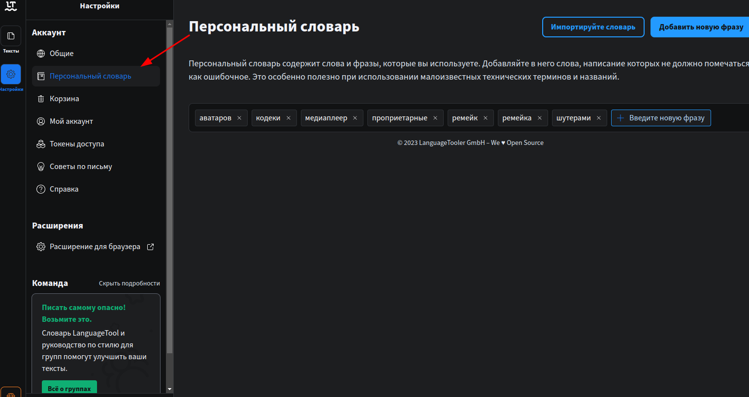Image resolution: width=749 pixels, height=397 pixels.
Task: Remove the word проприетарные from dictionary
Action: coord(435,118)
